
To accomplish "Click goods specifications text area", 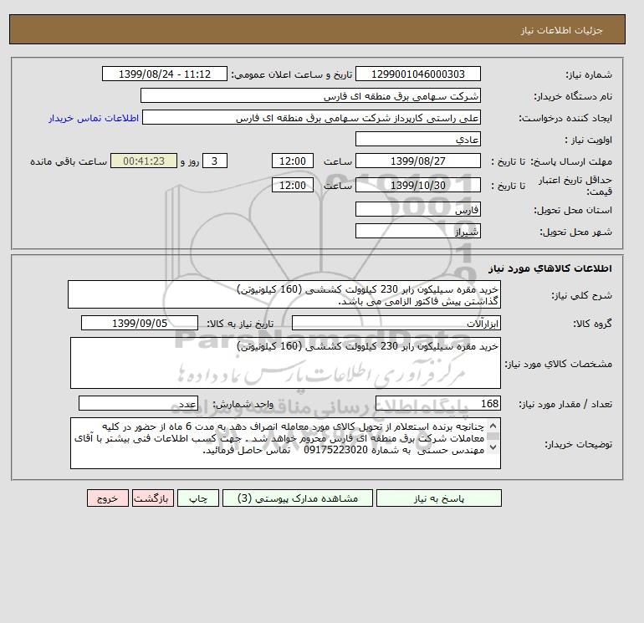I will click(x=285, y=363).
